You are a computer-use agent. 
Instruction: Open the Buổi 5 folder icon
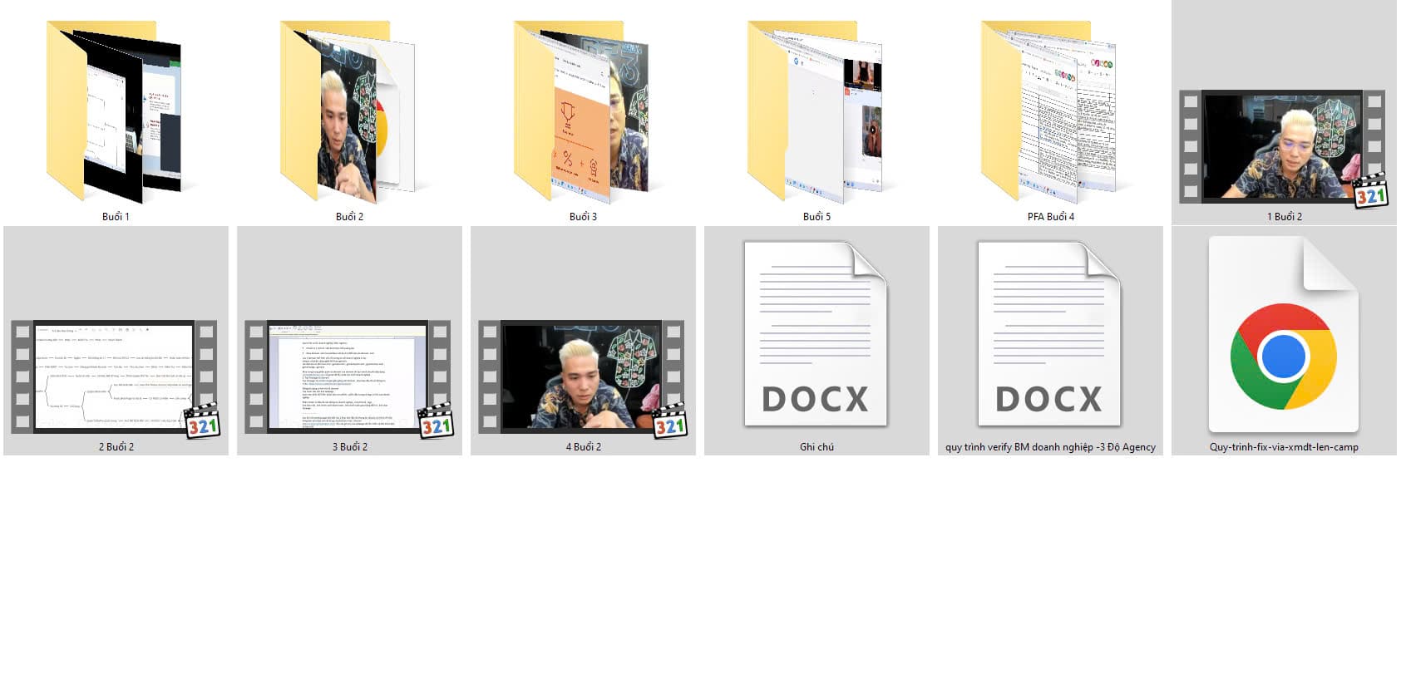click(815, 112)
